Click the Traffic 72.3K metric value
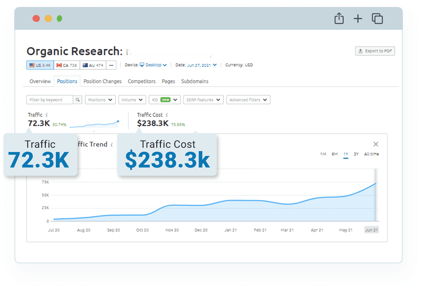This screenshot has height=290, width=422. pyautogui.click(x=39, y=123)
